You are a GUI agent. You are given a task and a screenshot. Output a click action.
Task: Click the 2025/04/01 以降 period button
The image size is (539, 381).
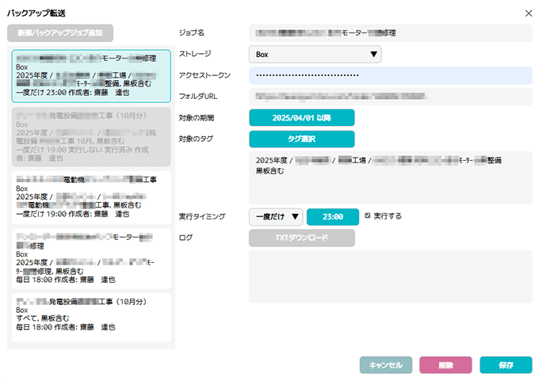pyautogui.click(x=302, y=118)
